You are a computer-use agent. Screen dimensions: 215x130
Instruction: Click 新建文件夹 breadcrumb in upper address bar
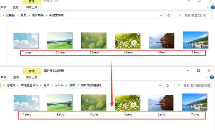click(57, 15)
